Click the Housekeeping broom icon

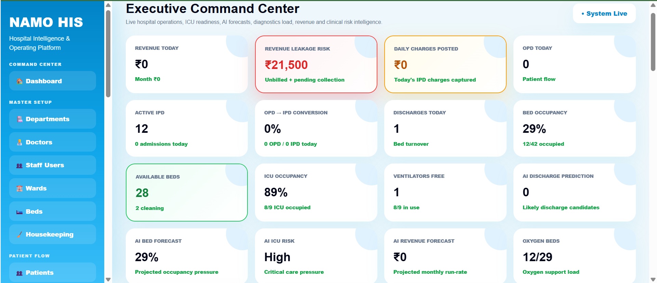pos(19,235)
